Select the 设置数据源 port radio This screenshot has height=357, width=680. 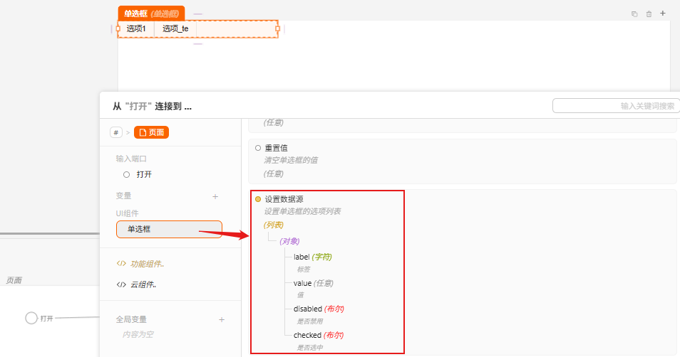pos(258,199)
